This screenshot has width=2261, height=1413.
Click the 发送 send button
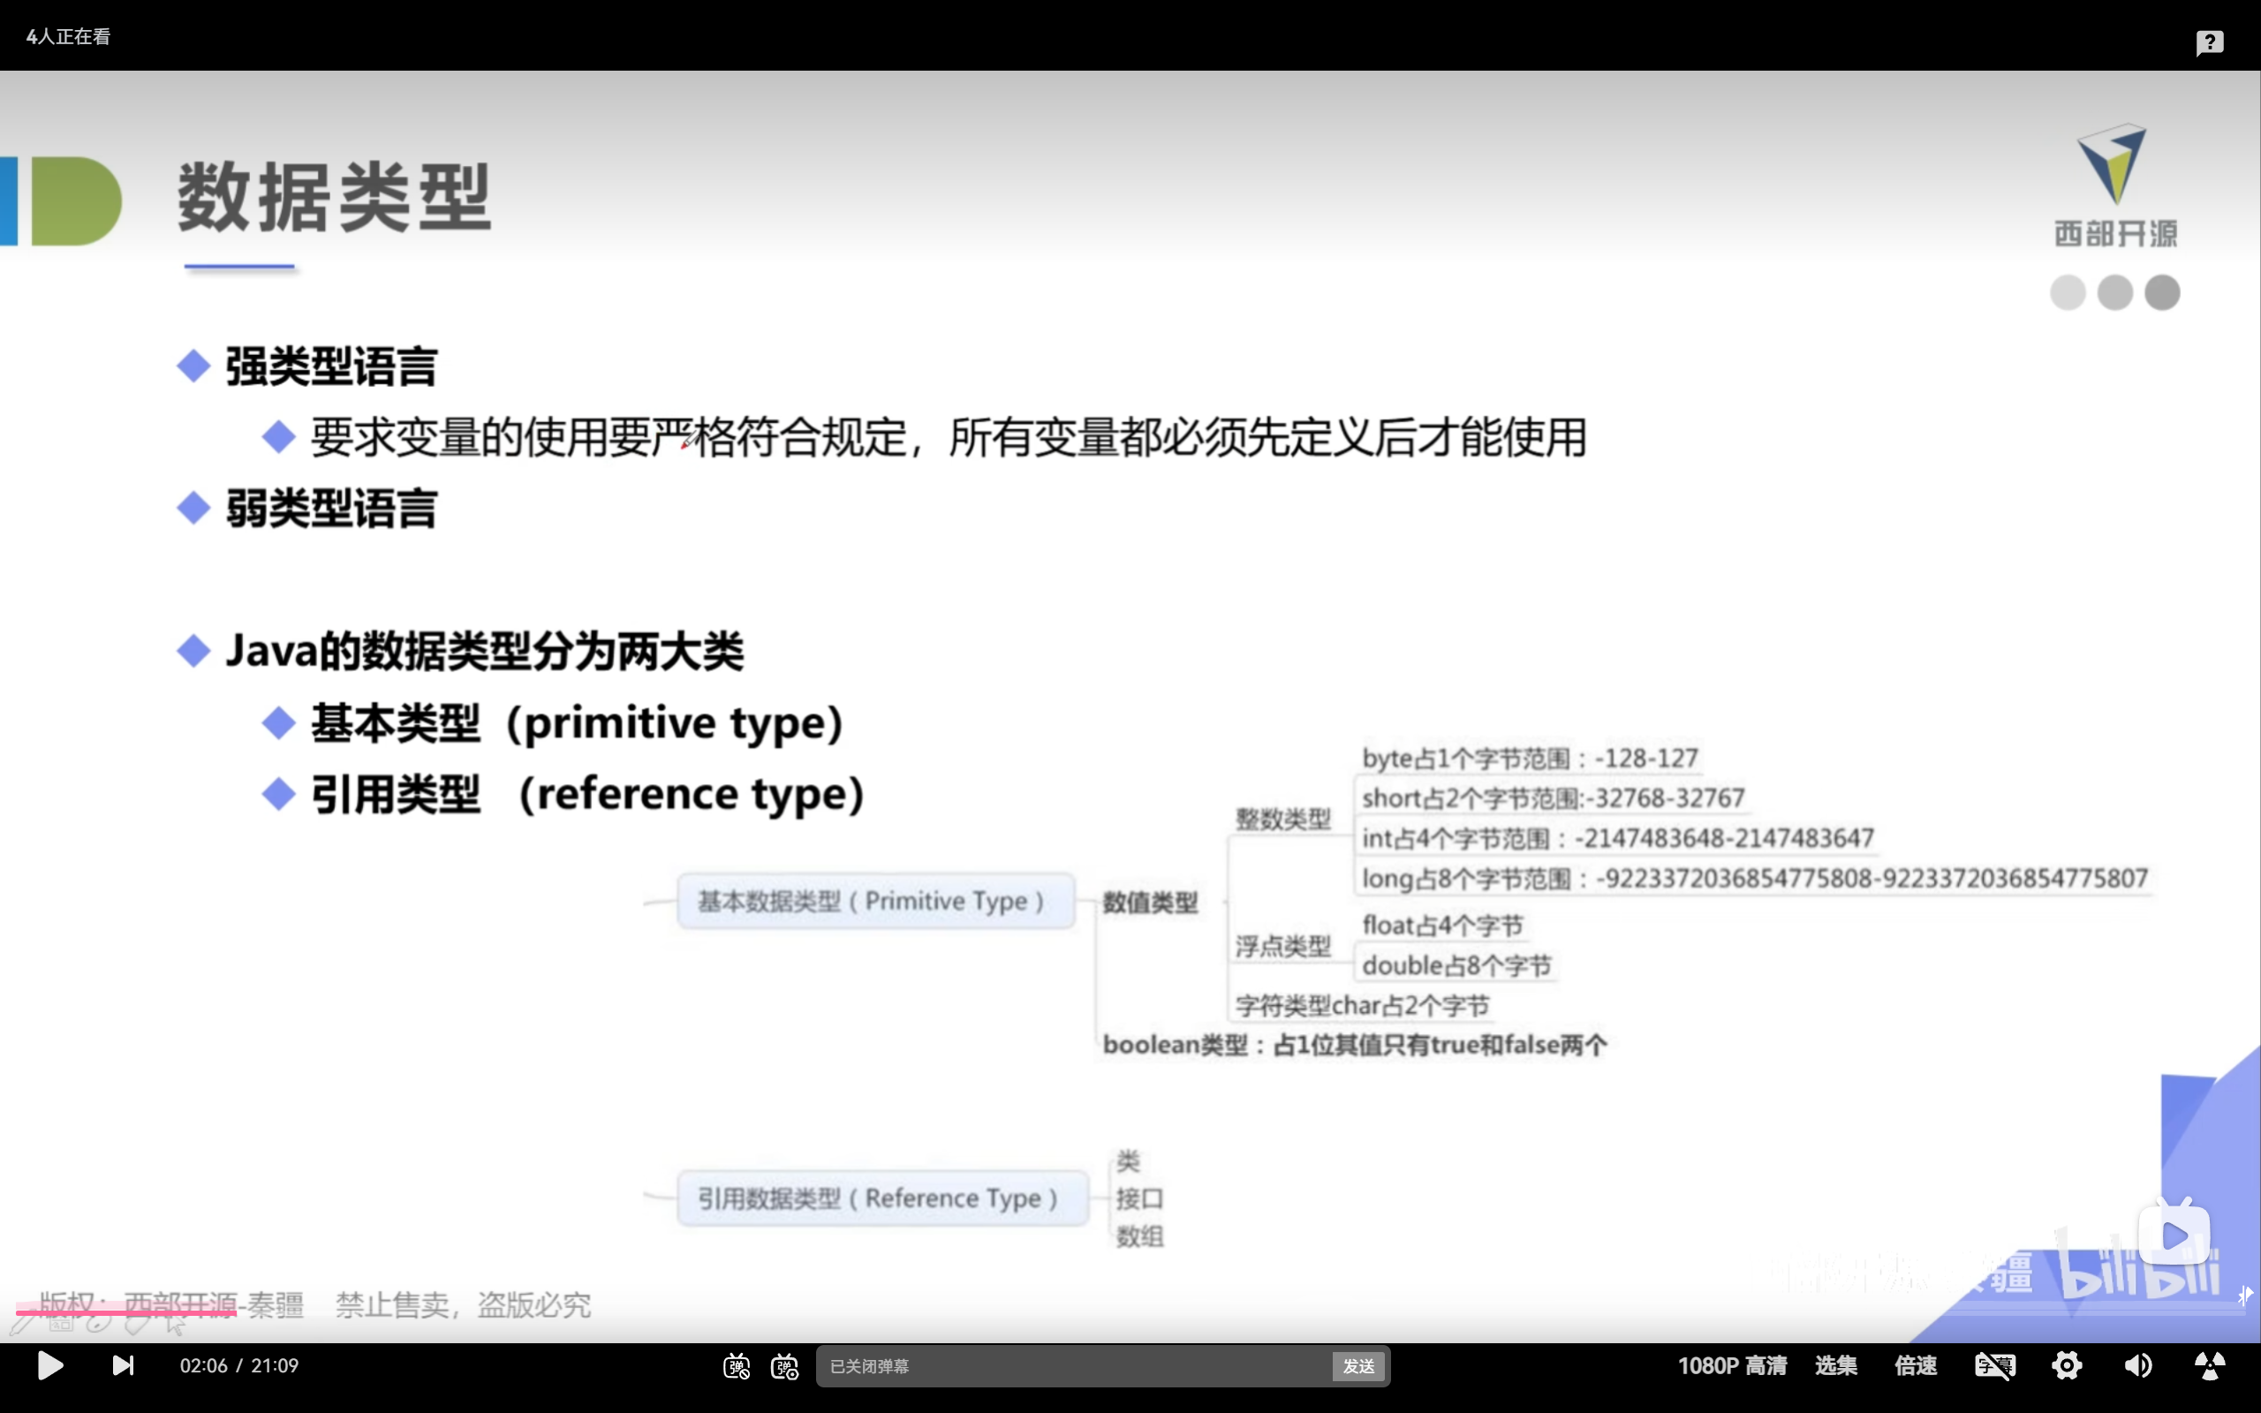coord(1357,1366)
